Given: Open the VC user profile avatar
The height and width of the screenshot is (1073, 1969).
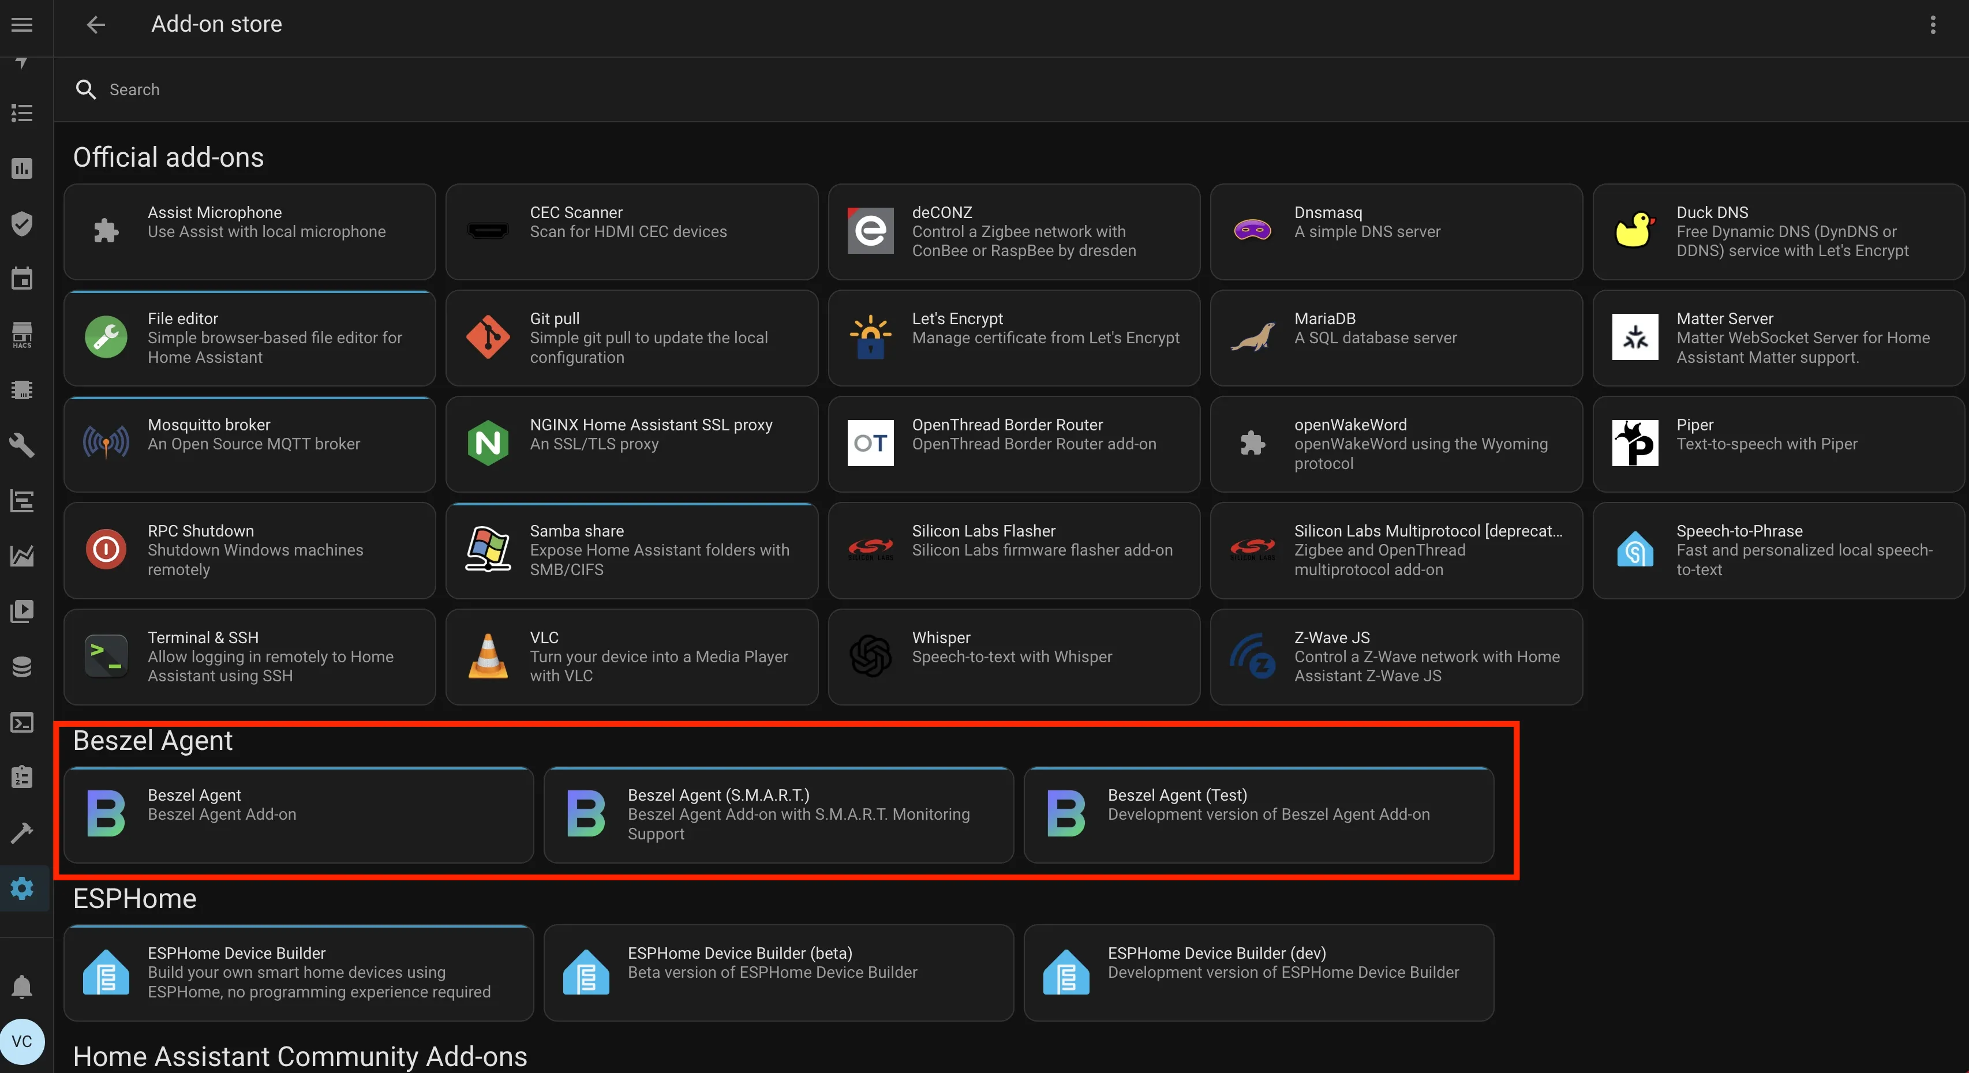Looking at the screenshot, I should click(x=22, y=1041).
